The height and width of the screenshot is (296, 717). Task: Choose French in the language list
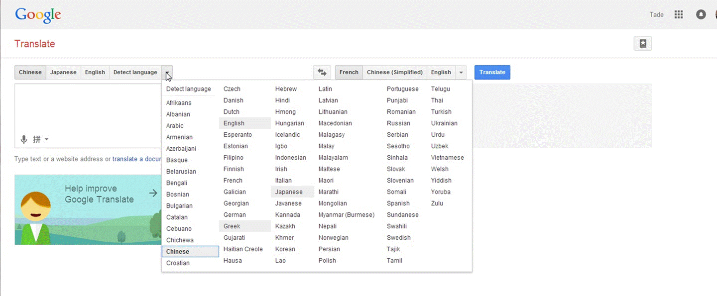point(233,181)
